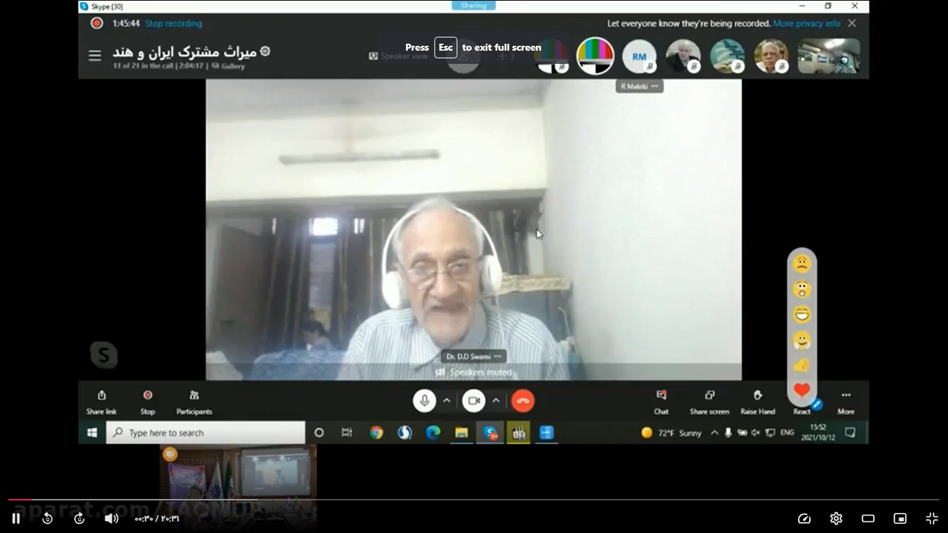Open the More options menu
This screenshot has height=533, width=948.
coord(846,402)
